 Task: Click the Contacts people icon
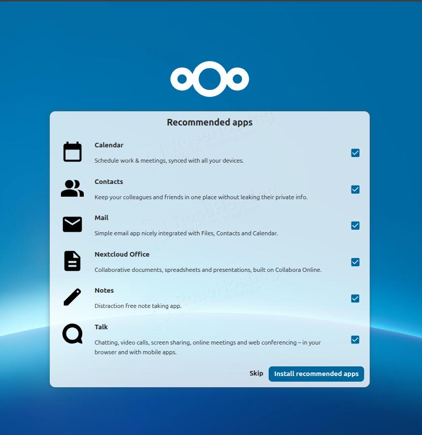[x=73, y=189]
